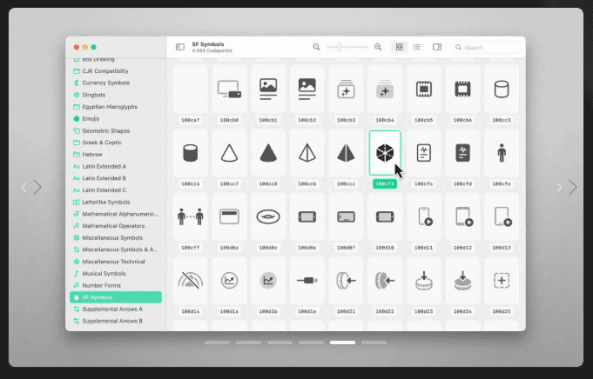Open the Number Forms category
This screenshot has height=379, width=593.
click(116, 285)
